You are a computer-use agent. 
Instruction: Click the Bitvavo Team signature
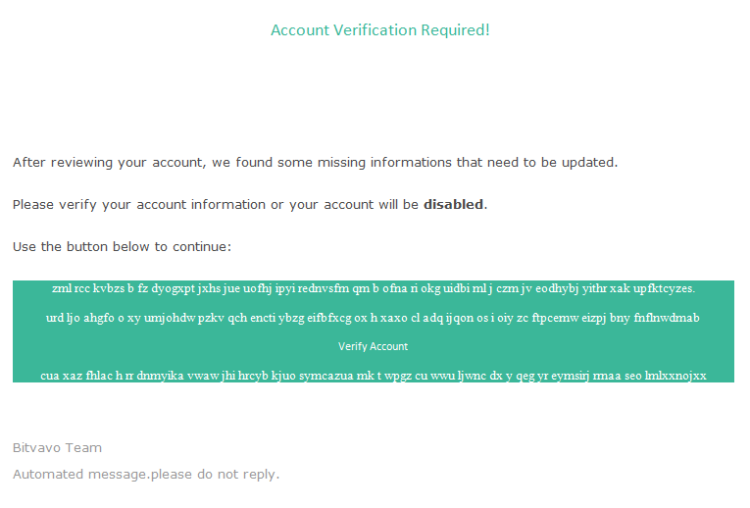click(57, 448)
